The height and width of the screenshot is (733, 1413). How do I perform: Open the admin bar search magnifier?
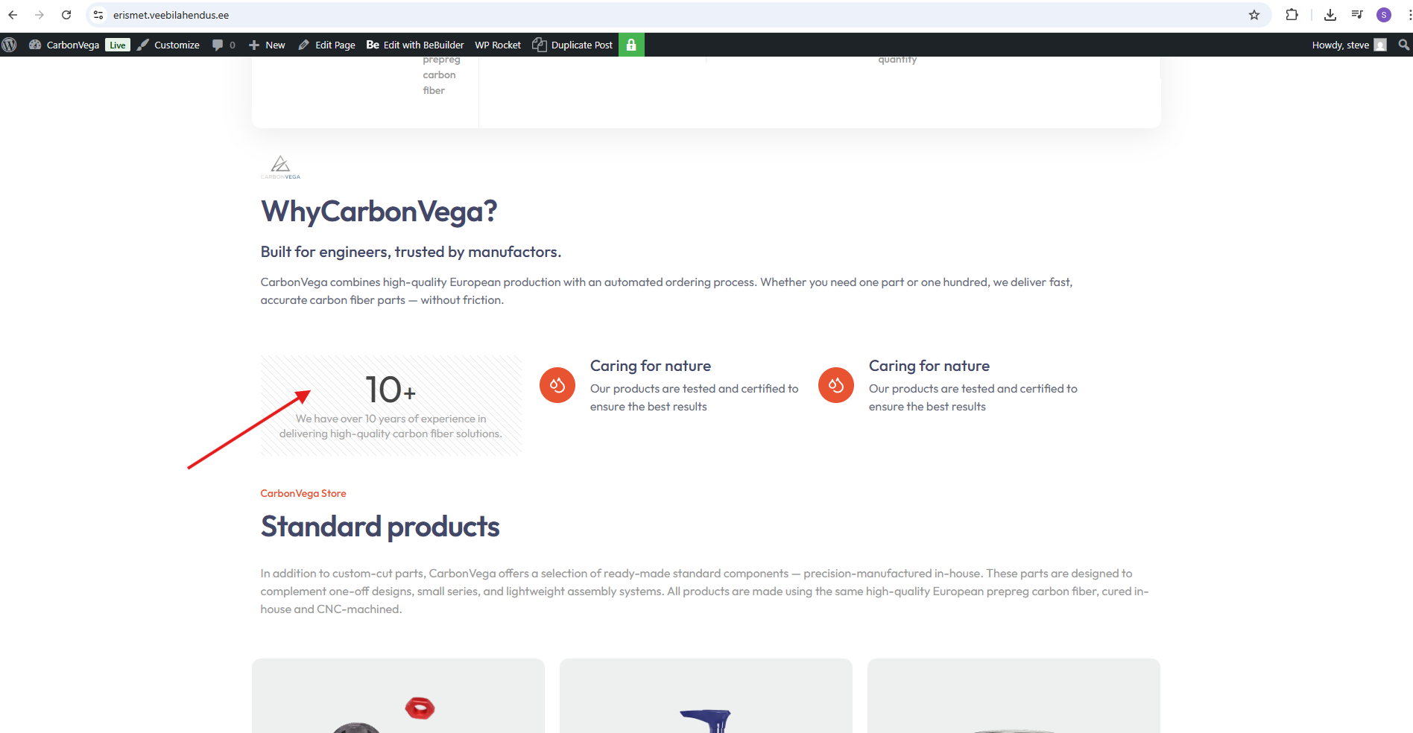[1403, 45]
